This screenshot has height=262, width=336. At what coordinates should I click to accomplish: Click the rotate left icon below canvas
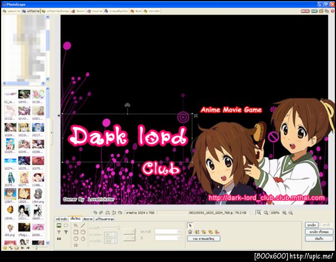click(95, 213)
